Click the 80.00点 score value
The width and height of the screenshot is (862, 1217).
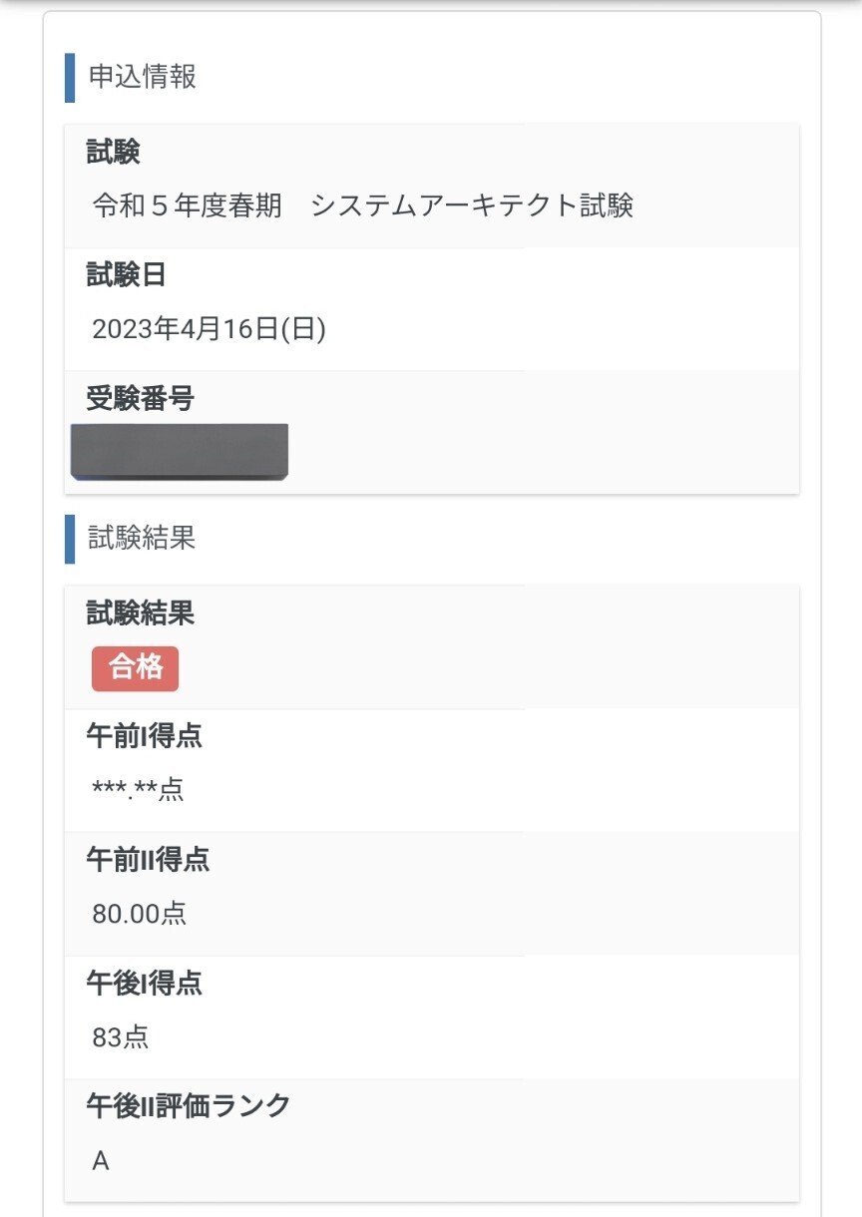pyautogui.click(x=139, y=914)
